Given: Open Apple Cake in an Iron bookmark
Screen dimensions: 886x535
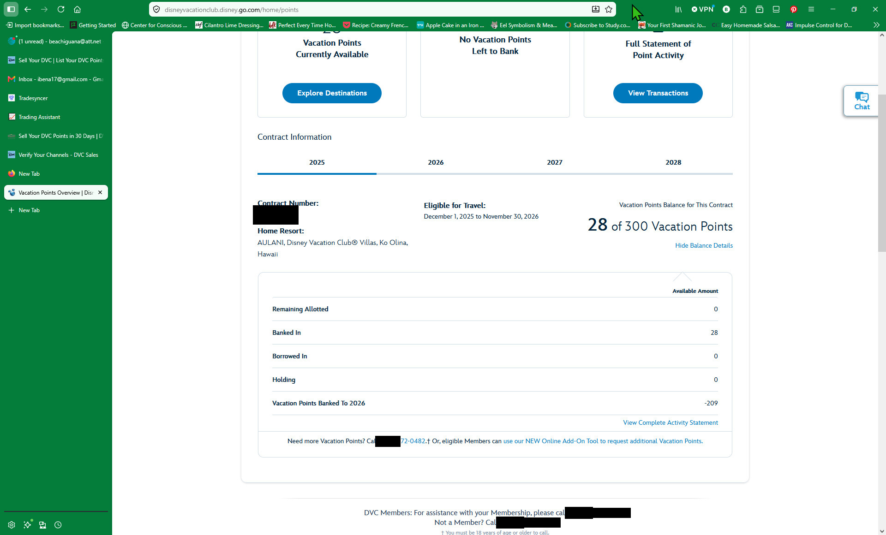Looking at the screenshot, I should pos(450,25).
